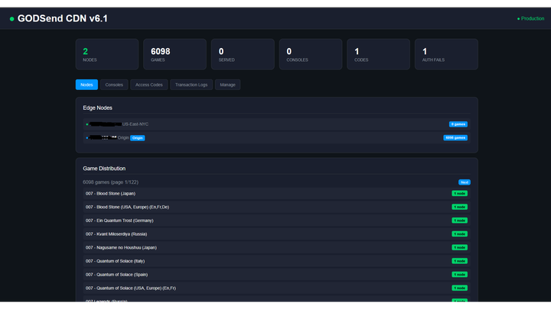551x309 pixels.
Task: Select 007 - Nagusame no Houshuu (Japan) row
Action: [x=230, y=247]
